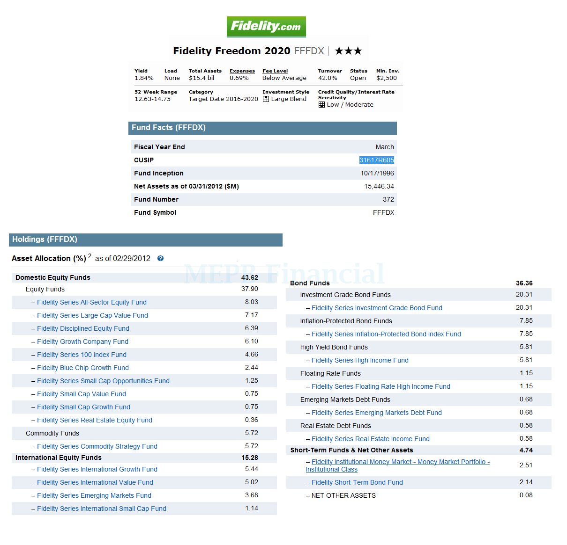Open Fidelity Series Investment Grade Bond Fund
This screenshot has height=545, width=567.
pyautogui.click(x=377, y=308)
